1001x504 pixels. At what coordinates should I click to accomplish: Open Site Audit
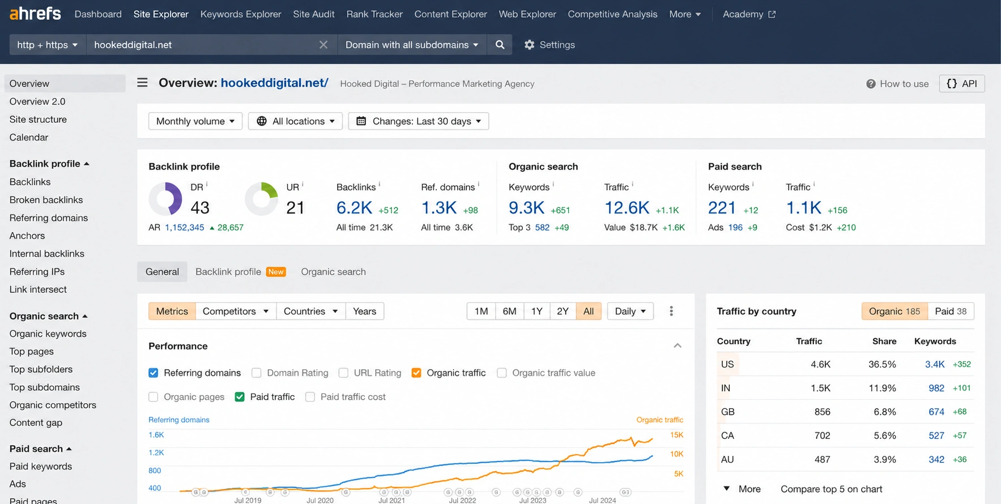pyautogui.click(x=314, y=14)
